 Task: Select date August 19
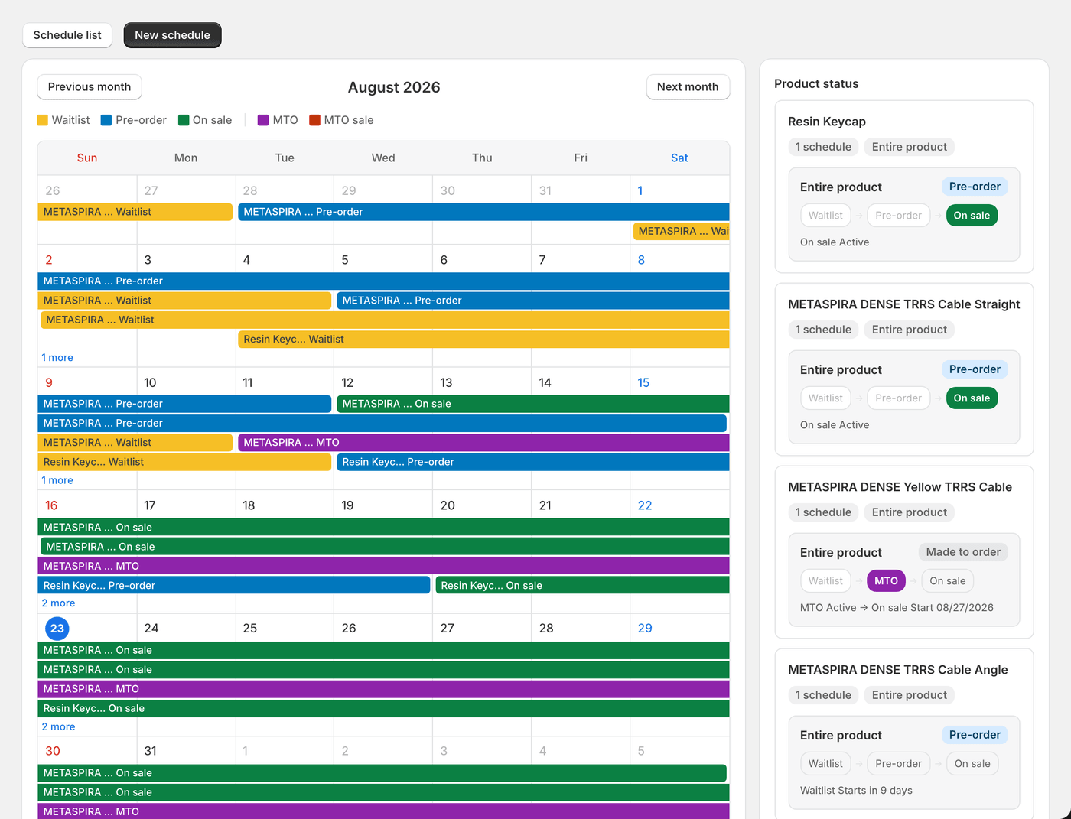(x=347, y=505)
